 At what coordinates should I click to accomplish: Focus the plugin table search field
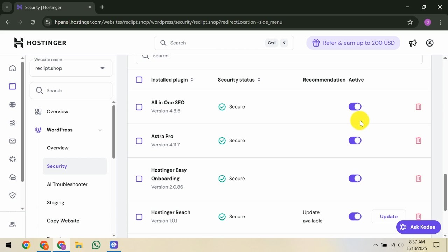tap(279, 58)
